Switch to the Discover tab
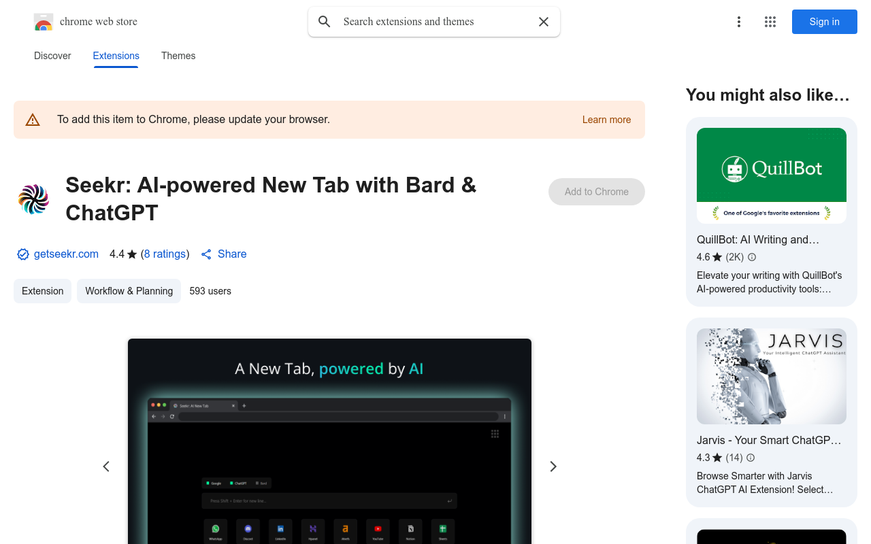The width and height of the screenshot is (871, 544). [x=52, y=56]
